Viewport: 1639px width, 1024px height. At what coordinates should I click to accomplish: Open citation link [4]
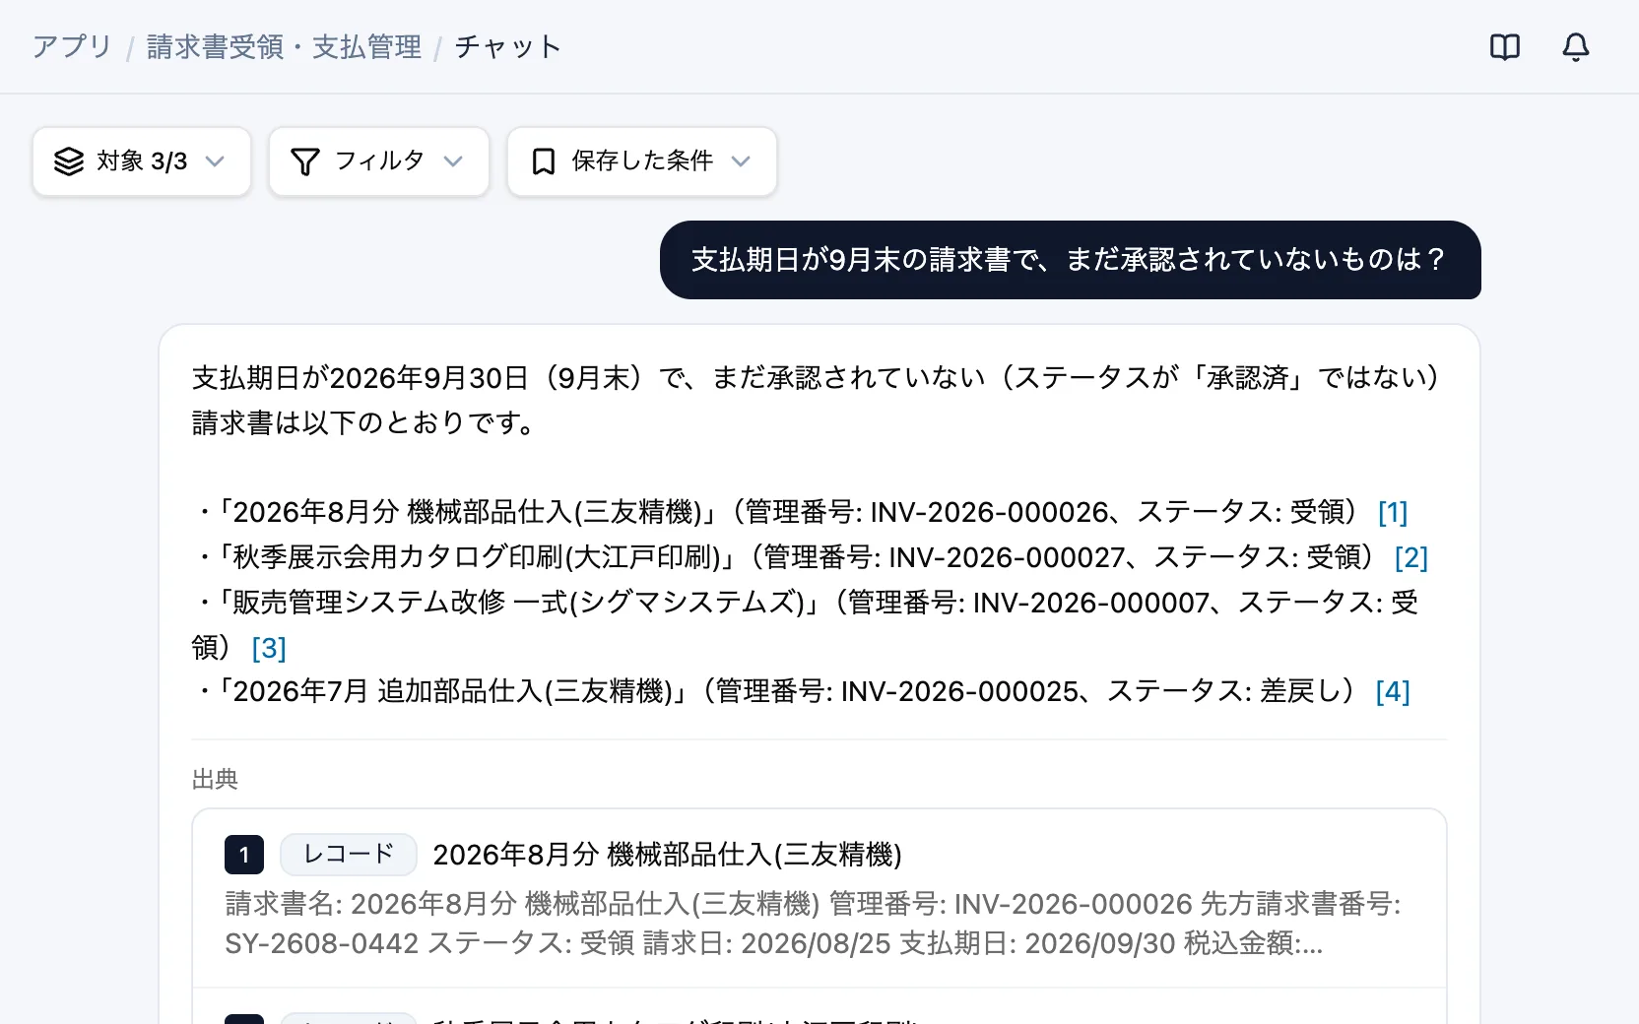click(1393, 691)
